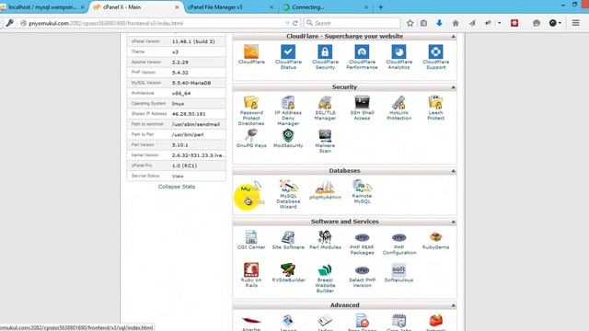The width and height of the screenshot is (589, 331).
Task: Open the downloads arrow button
Action: (439, 23)
